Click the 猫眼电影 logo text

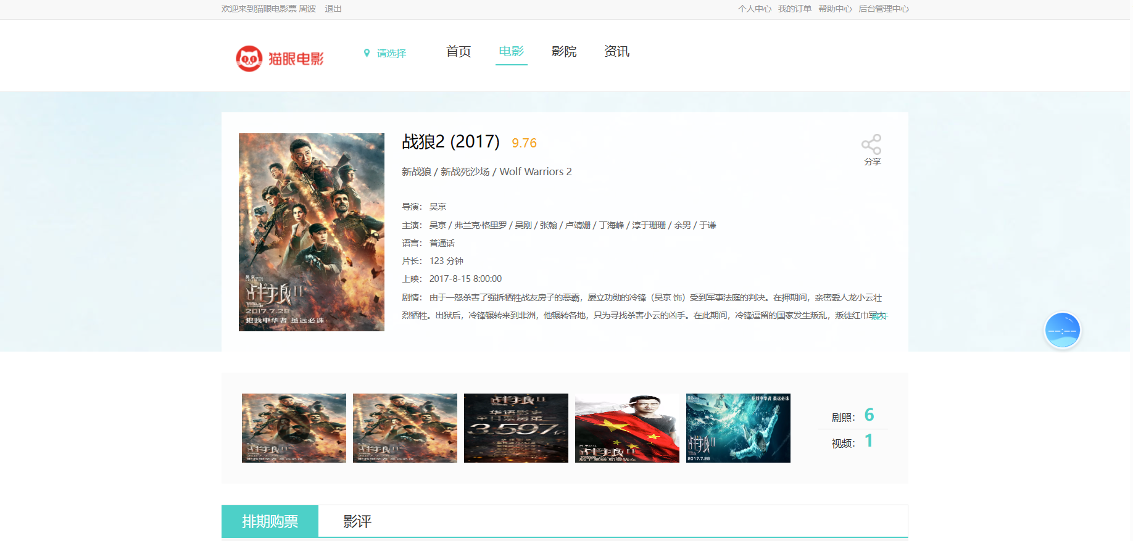[x=296, y=59]
